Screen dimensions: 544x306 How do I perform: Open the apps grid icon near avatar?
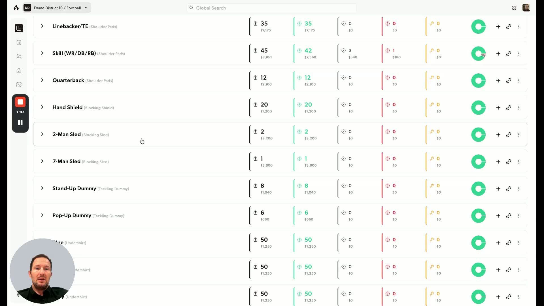[514, 8]
